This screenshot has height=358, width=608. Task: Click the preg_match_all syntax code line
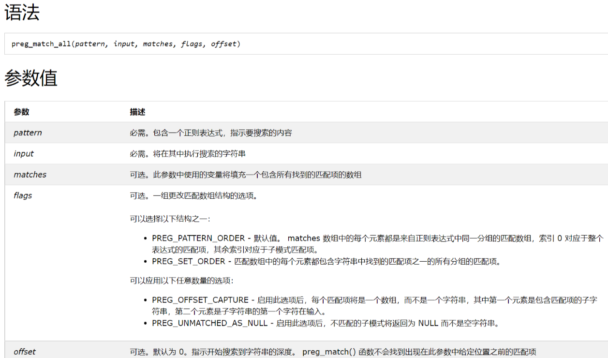click(x=126, y=44)
